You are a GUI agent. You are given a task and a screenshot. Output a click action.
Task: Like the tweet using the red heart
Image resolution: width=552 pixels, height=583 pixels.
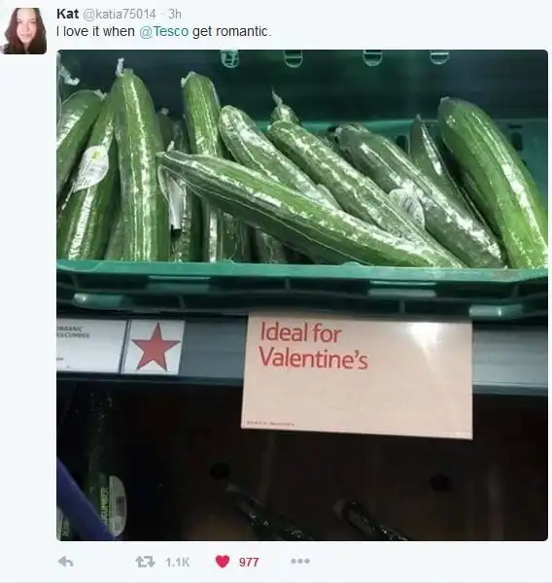click(x=223, y=562)
